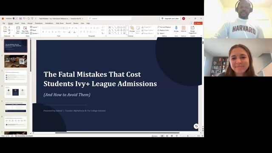Click the font name combo box
Image resolution: width=272 pixels, height=153 pixels.
[52, 28]
